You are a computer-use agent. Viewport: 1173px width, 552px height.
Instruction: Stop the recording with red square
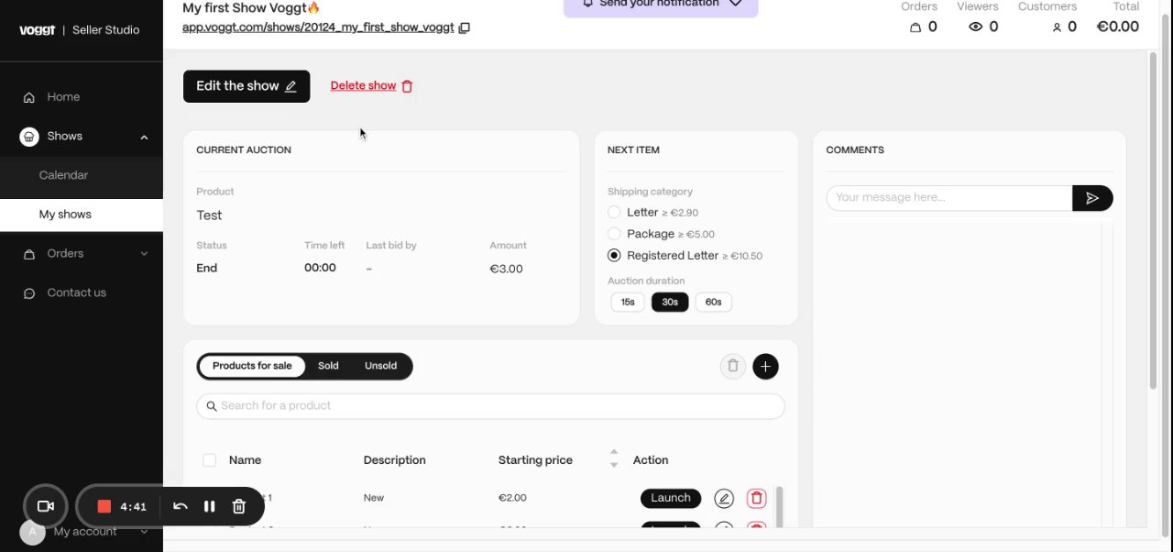click(x=104, y=506)
